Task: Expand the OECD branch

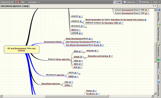Action: point(80,74)
